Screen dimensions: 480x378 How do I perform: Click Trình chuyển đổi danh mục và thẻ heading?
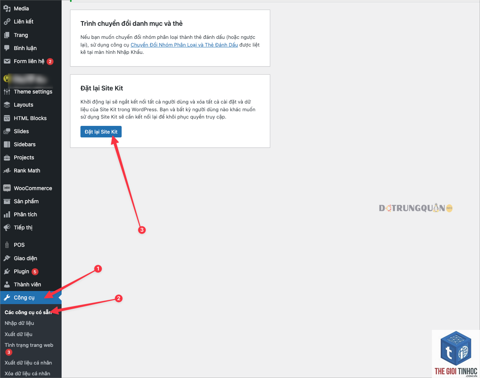click(132, 23)
